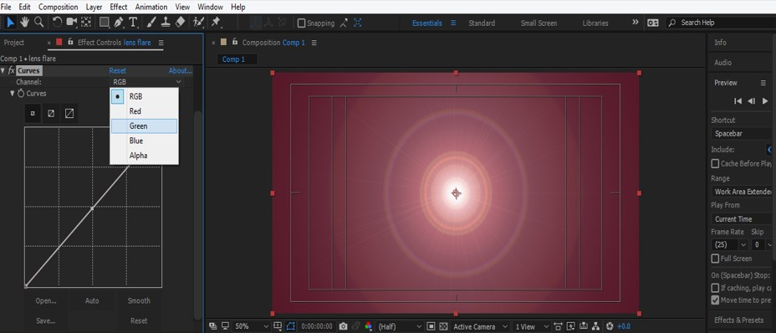Toggle the Composition panel lock icon
This screenshot has width=776, height=333.
pyautogui.click(x=235, y=42)
